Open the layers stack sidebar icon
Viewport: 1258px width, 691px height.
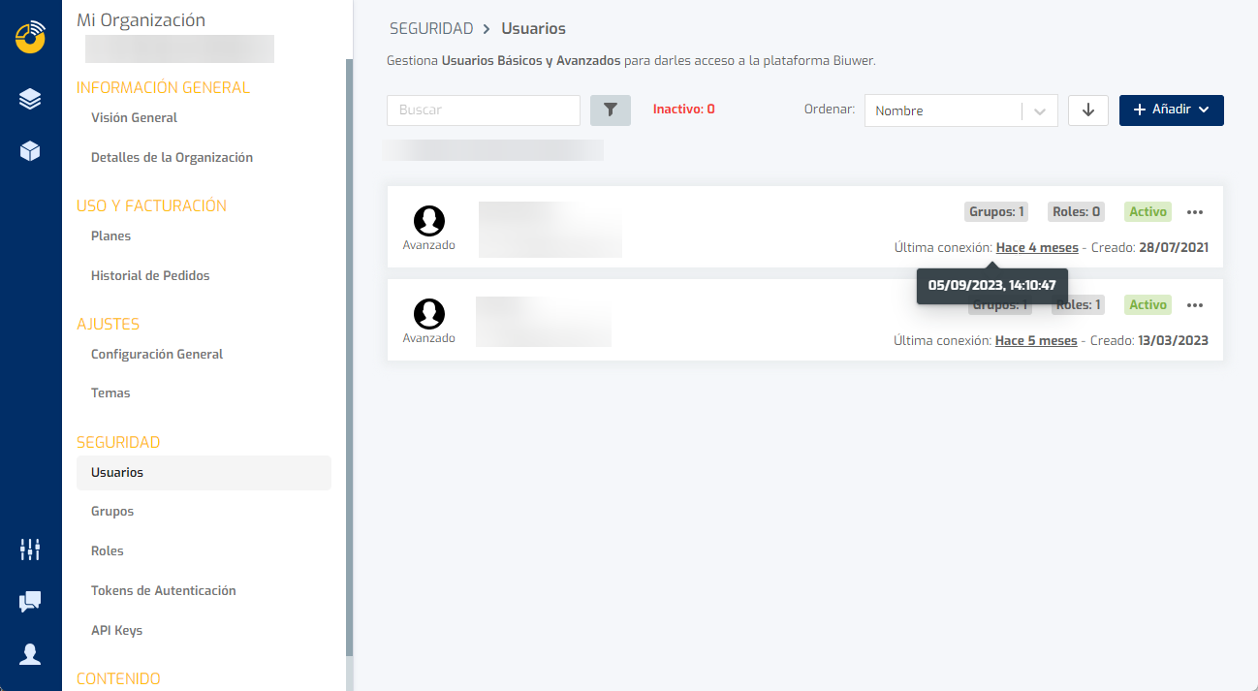pyautogui.click(x=30, y=99)
